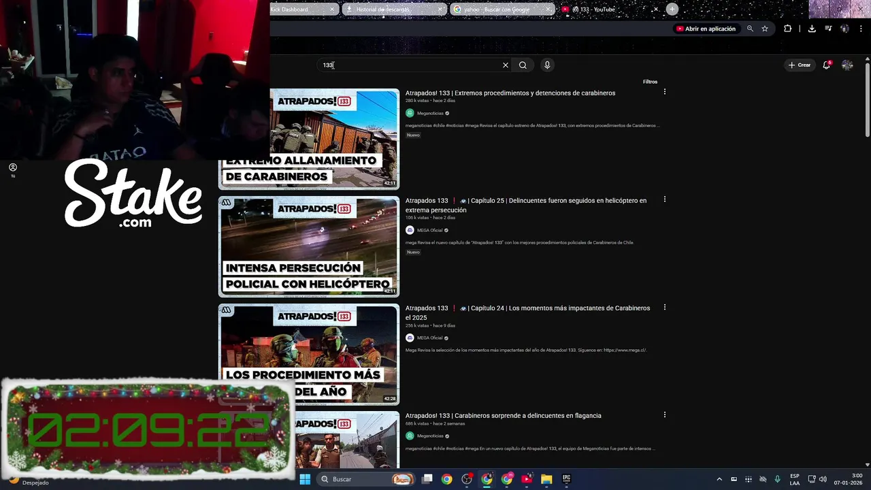Viewport: 871px width, 490px height.
Task: Open OBS Studio from the taskbar
Action: [467, 479]
